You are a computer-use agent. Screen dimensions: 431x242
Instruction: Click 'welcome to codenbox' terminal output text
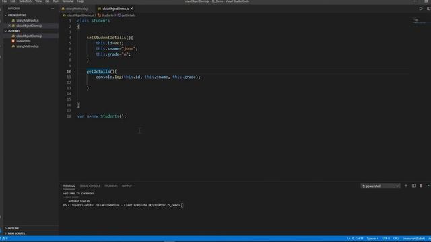79,193
